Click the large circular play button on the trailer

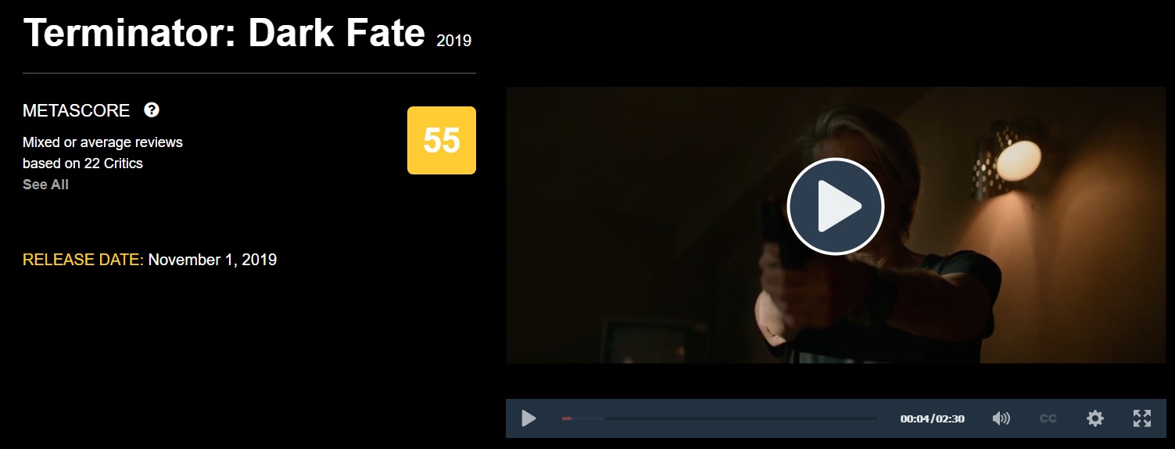[x=835, y=207]
